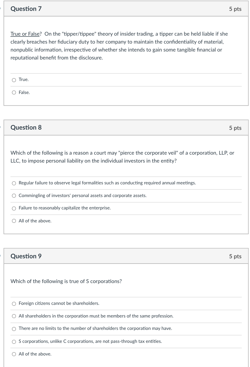Click the "Question 8" heading
This screenshot has width=250, height=367.
point(26,128)
